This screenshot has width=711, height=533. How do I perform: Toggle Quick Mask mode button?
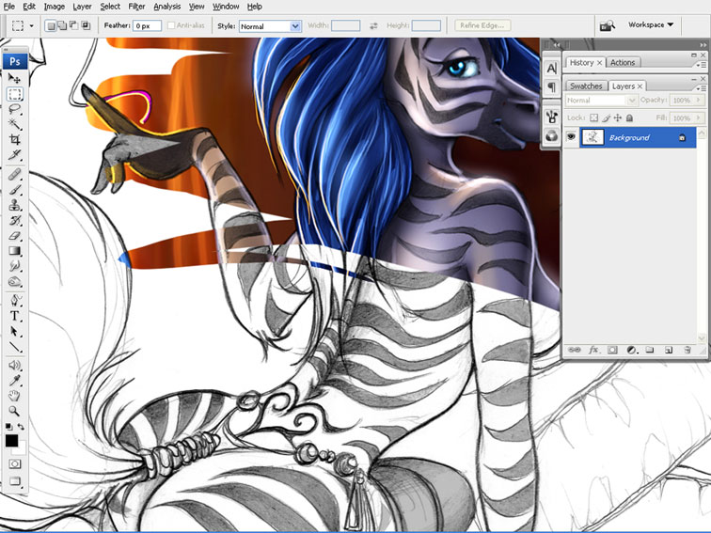(x=15, y=463)
